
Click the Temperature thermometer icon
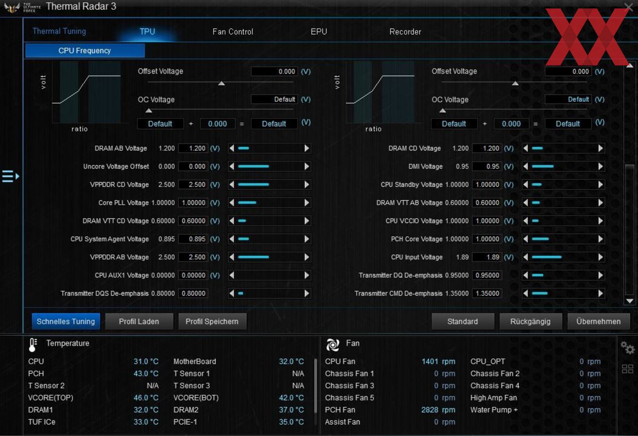point(33,345)
